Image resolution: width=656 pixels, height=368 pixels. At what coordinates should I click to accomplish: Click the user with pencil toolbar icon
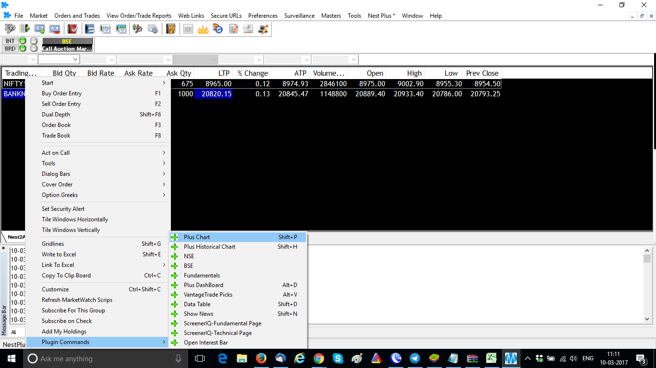pos(263,29)
